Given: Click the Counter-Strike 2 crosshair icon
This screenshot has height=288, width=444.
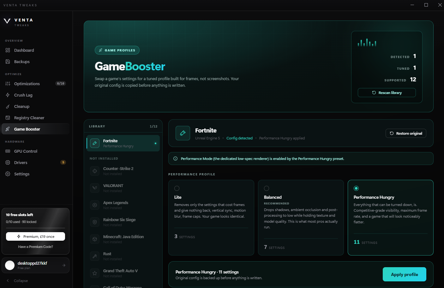Looking at the screenshot, I should [x=95, y=171].
